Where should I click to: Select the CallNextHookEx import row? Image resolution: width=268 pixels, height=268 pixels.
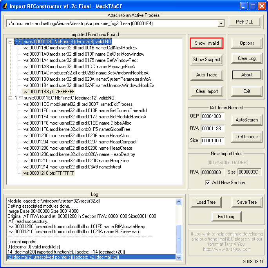(80, 48)
